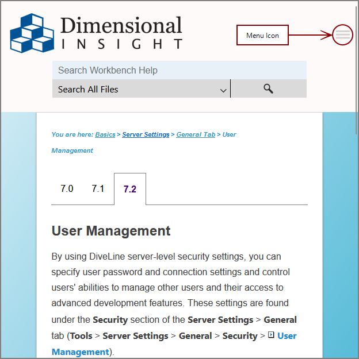Viewport: 359px width, 359px height.
Task: Navigate to General Tab breadcrumb link
Action: pos(196,134)
